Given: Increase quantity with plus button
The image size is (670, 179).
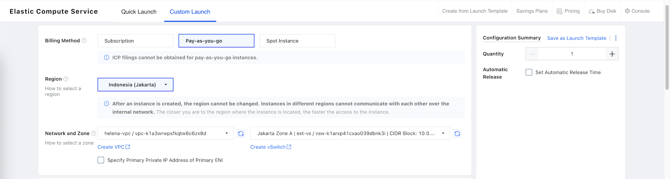Looking at the screenshot, I should pyautogui.click(x=612, y=54).
